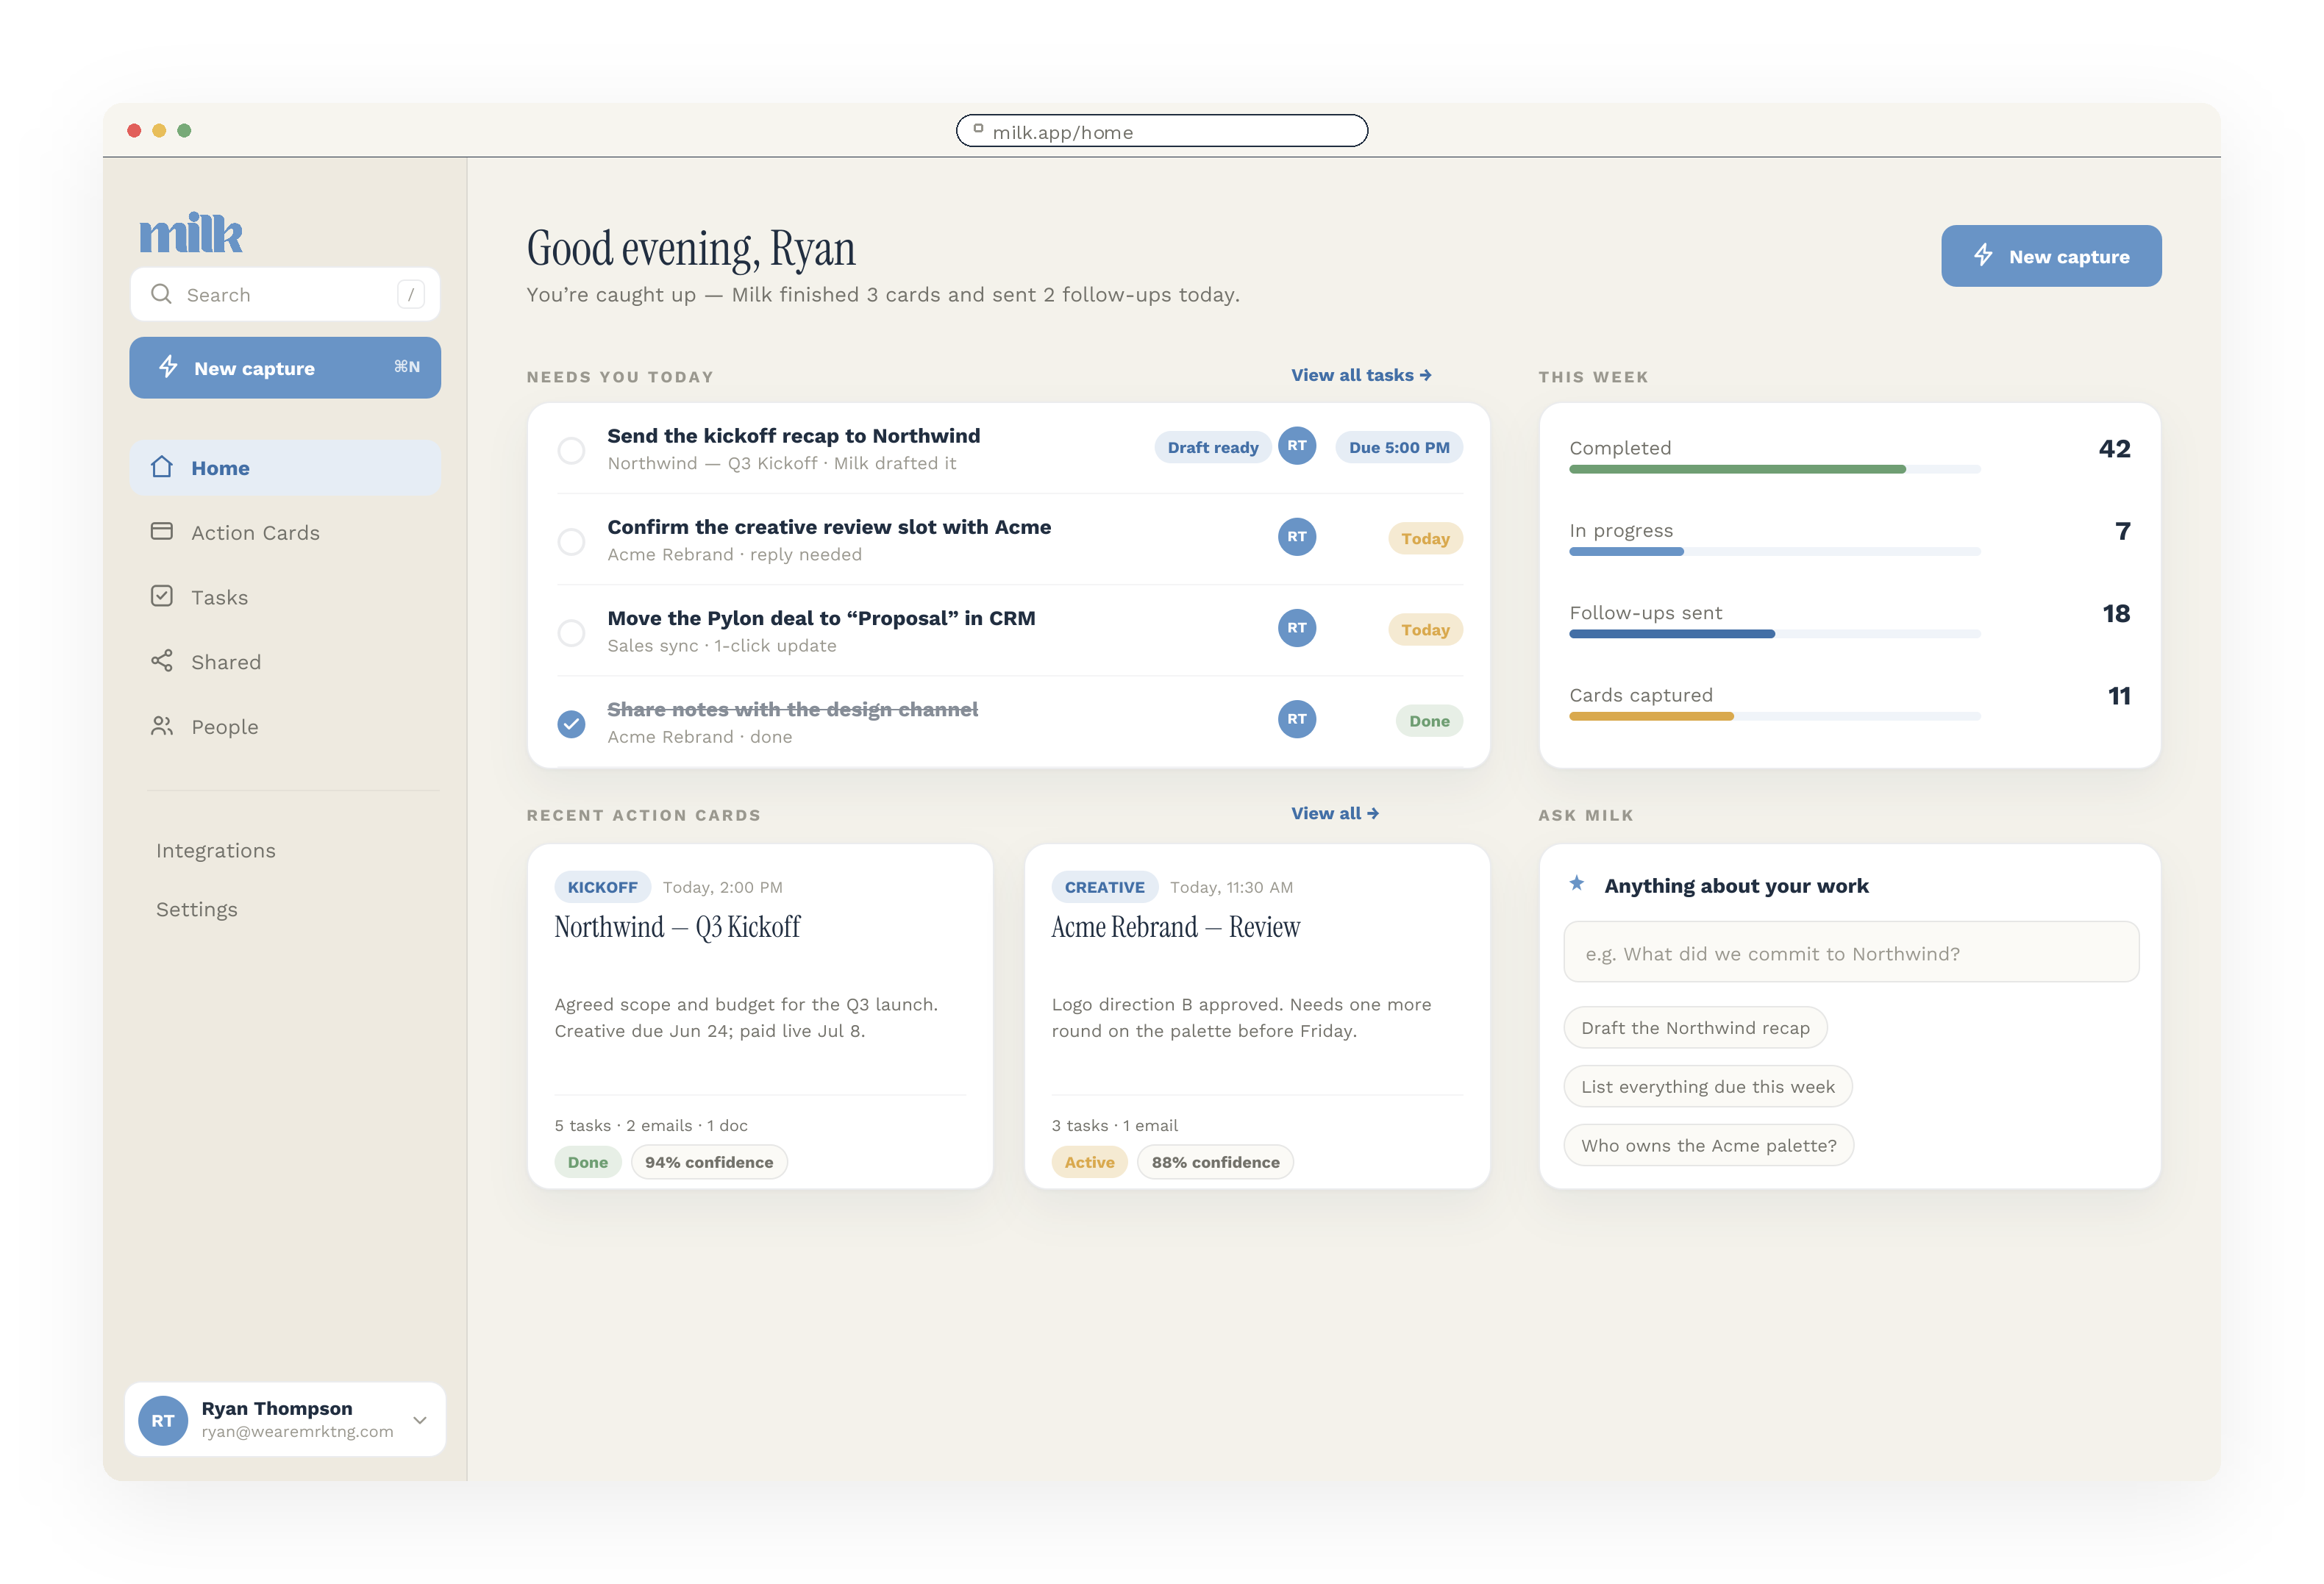Click the completed count 42
This screenshot has width=2324, height=1584.
click(x=2114, y=448)
